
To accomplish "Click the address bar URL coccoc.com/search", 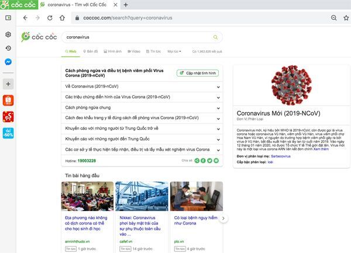I will [x=128, y=18].
